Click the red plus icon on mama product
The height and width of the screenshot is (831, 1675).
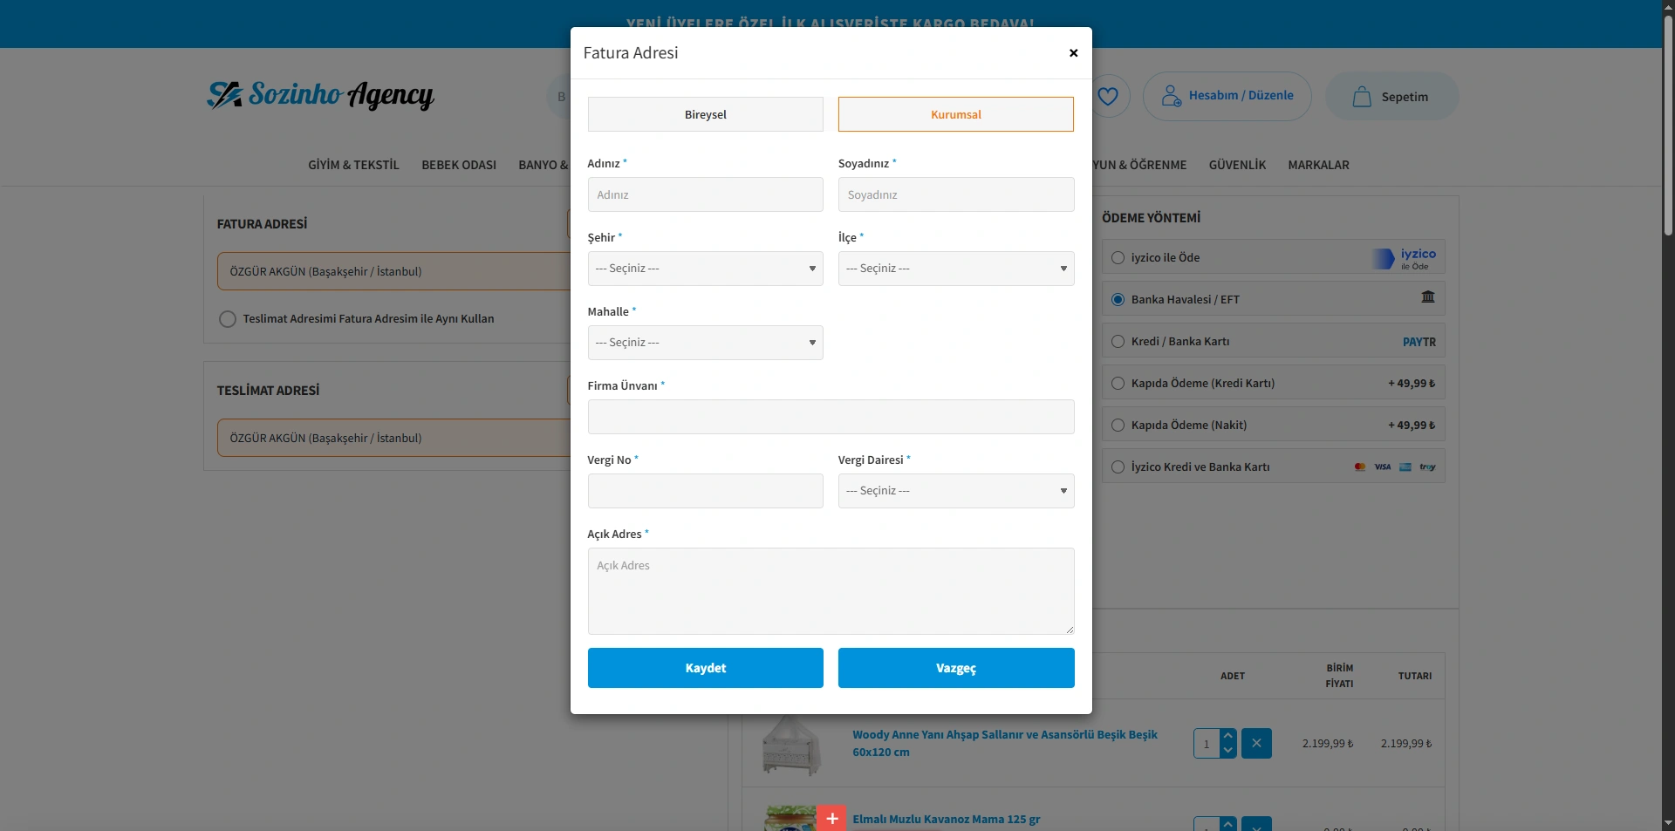831,818
